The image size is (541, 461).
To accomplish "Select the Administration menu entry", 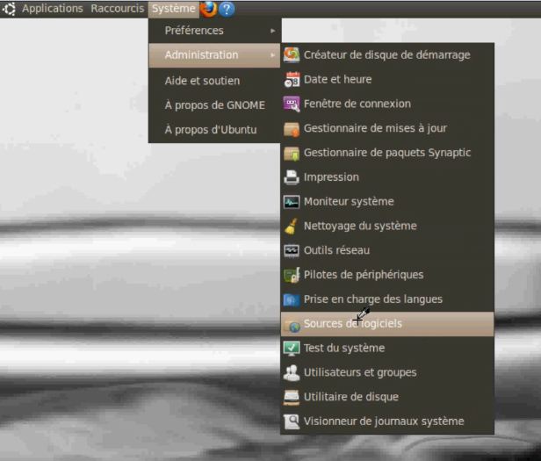I will click(x=214, y=55).
